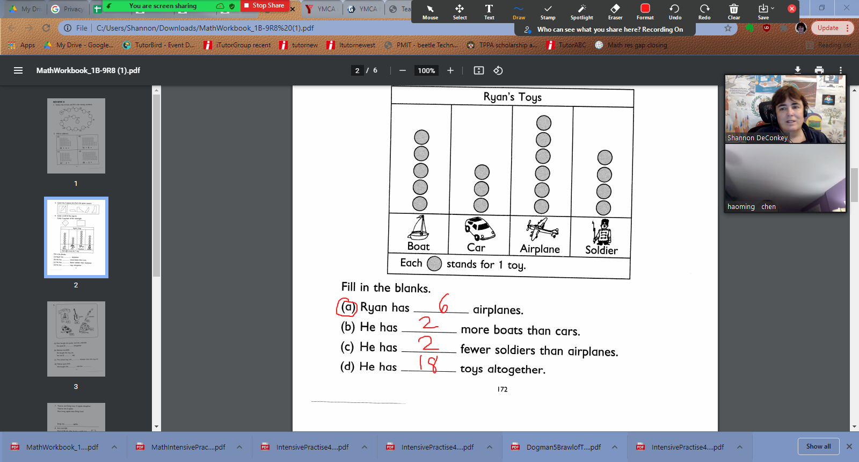Screen dimensions: 859x462
Task: Open TutorBird - Event bookmark
Action: coord(159,45)
